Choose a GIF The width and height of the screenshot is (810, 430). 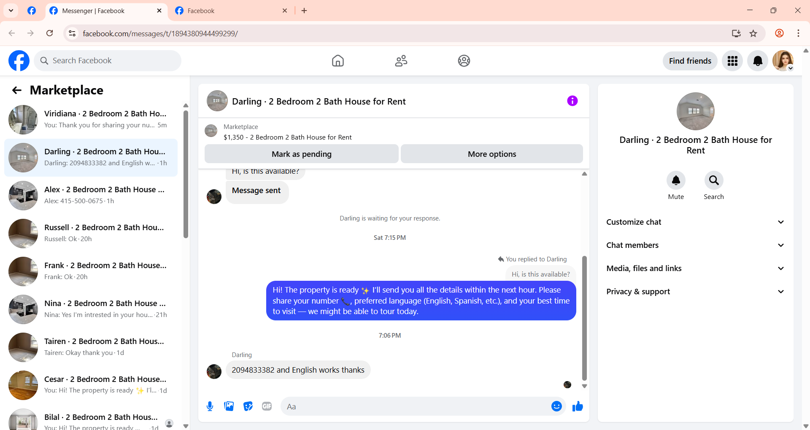coord(267,406)
